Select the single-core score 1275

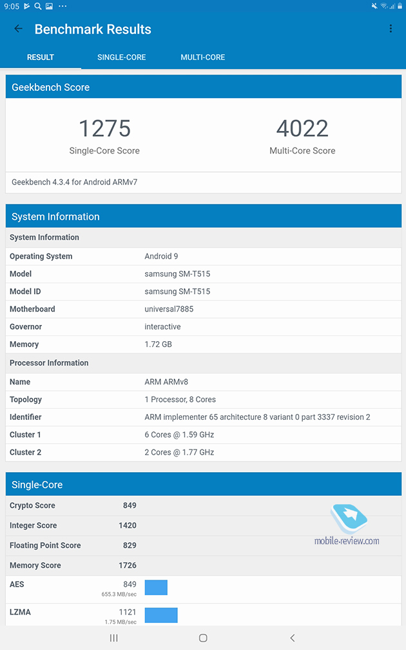tap(105, 128)
